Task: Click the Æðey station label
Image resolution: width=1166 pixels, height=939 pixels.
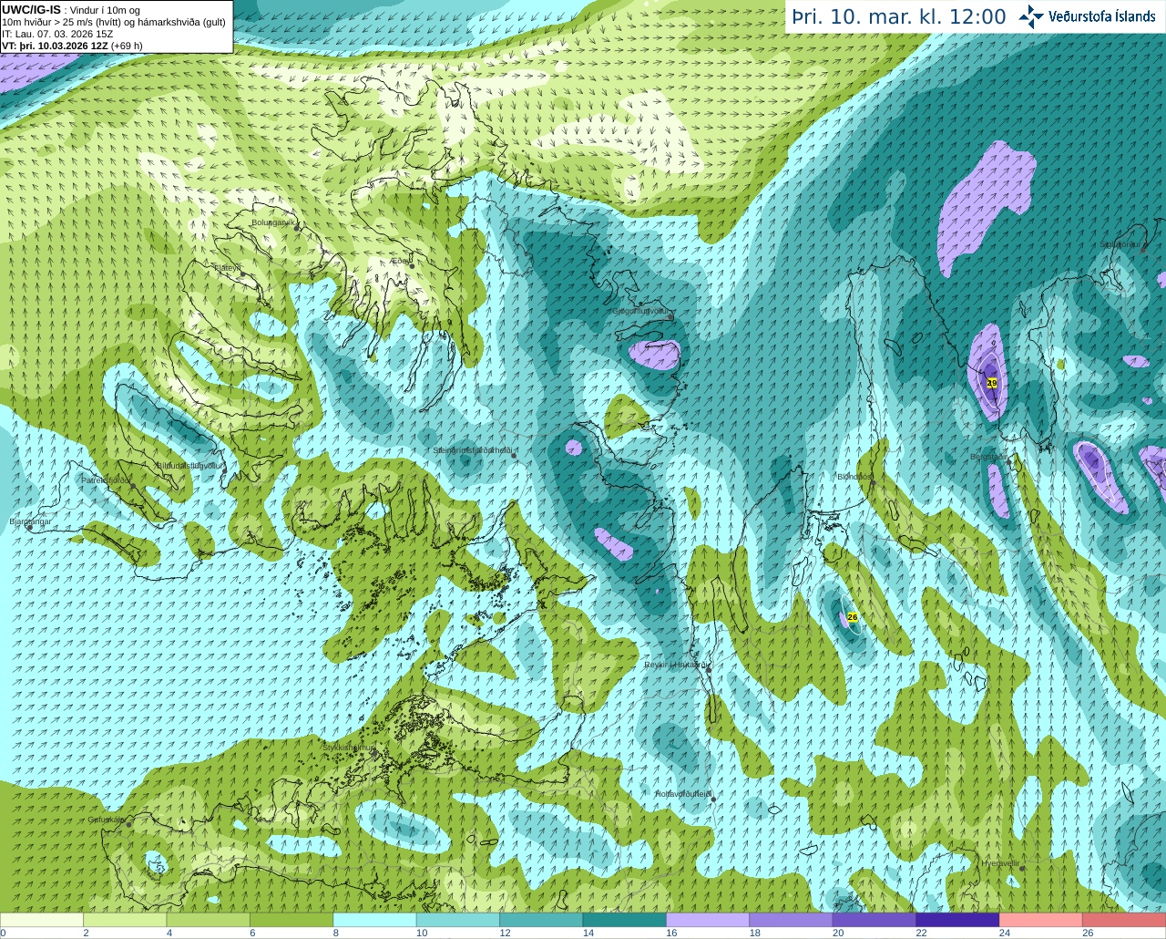Action: pyautogui.click(x=400, y=260)
